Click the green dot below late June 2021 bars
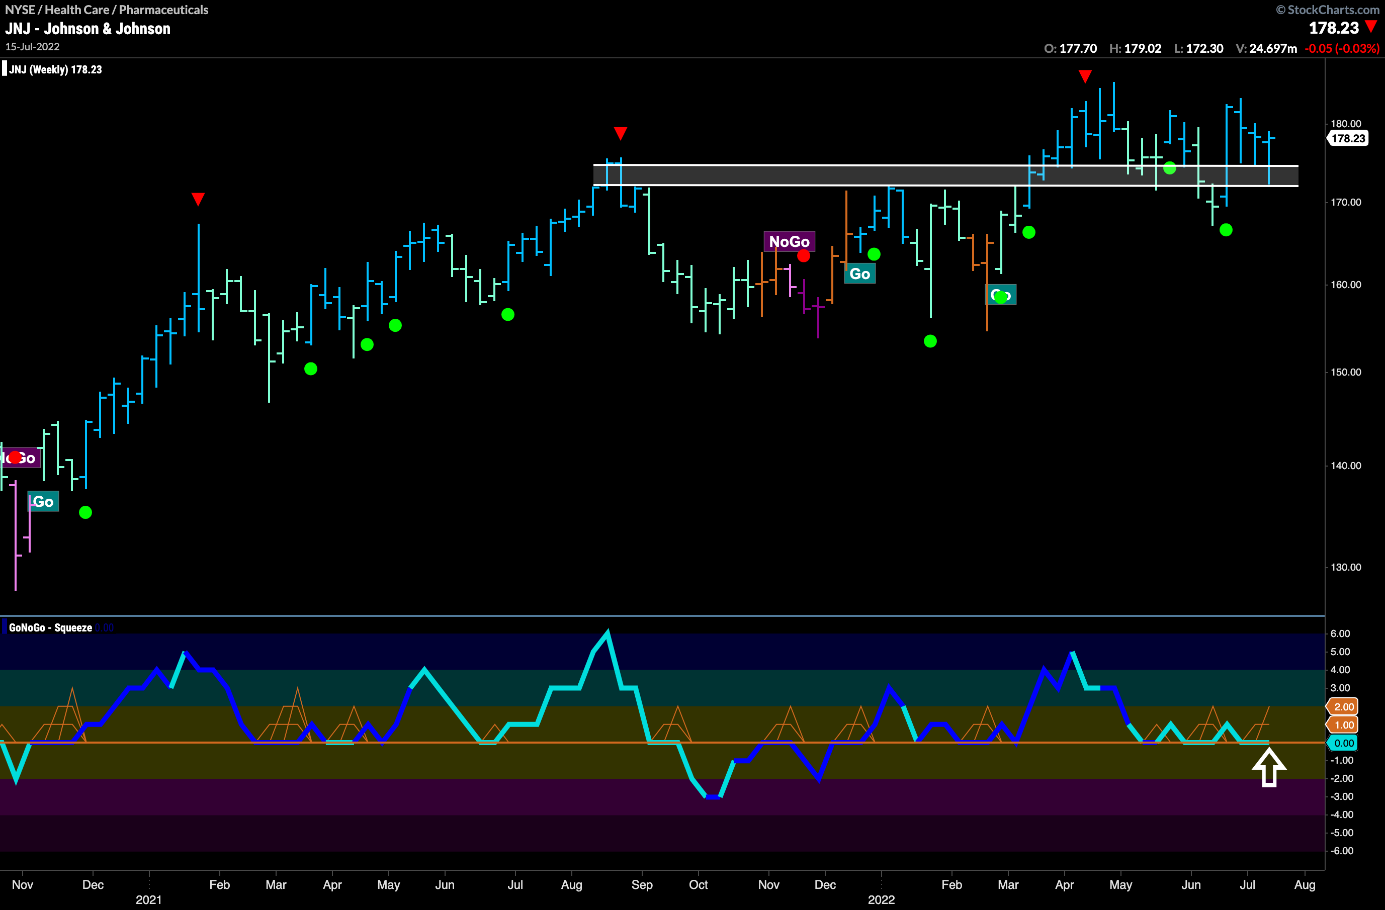The width and height of the screenshot is (1385, 910). click(508, 314)
